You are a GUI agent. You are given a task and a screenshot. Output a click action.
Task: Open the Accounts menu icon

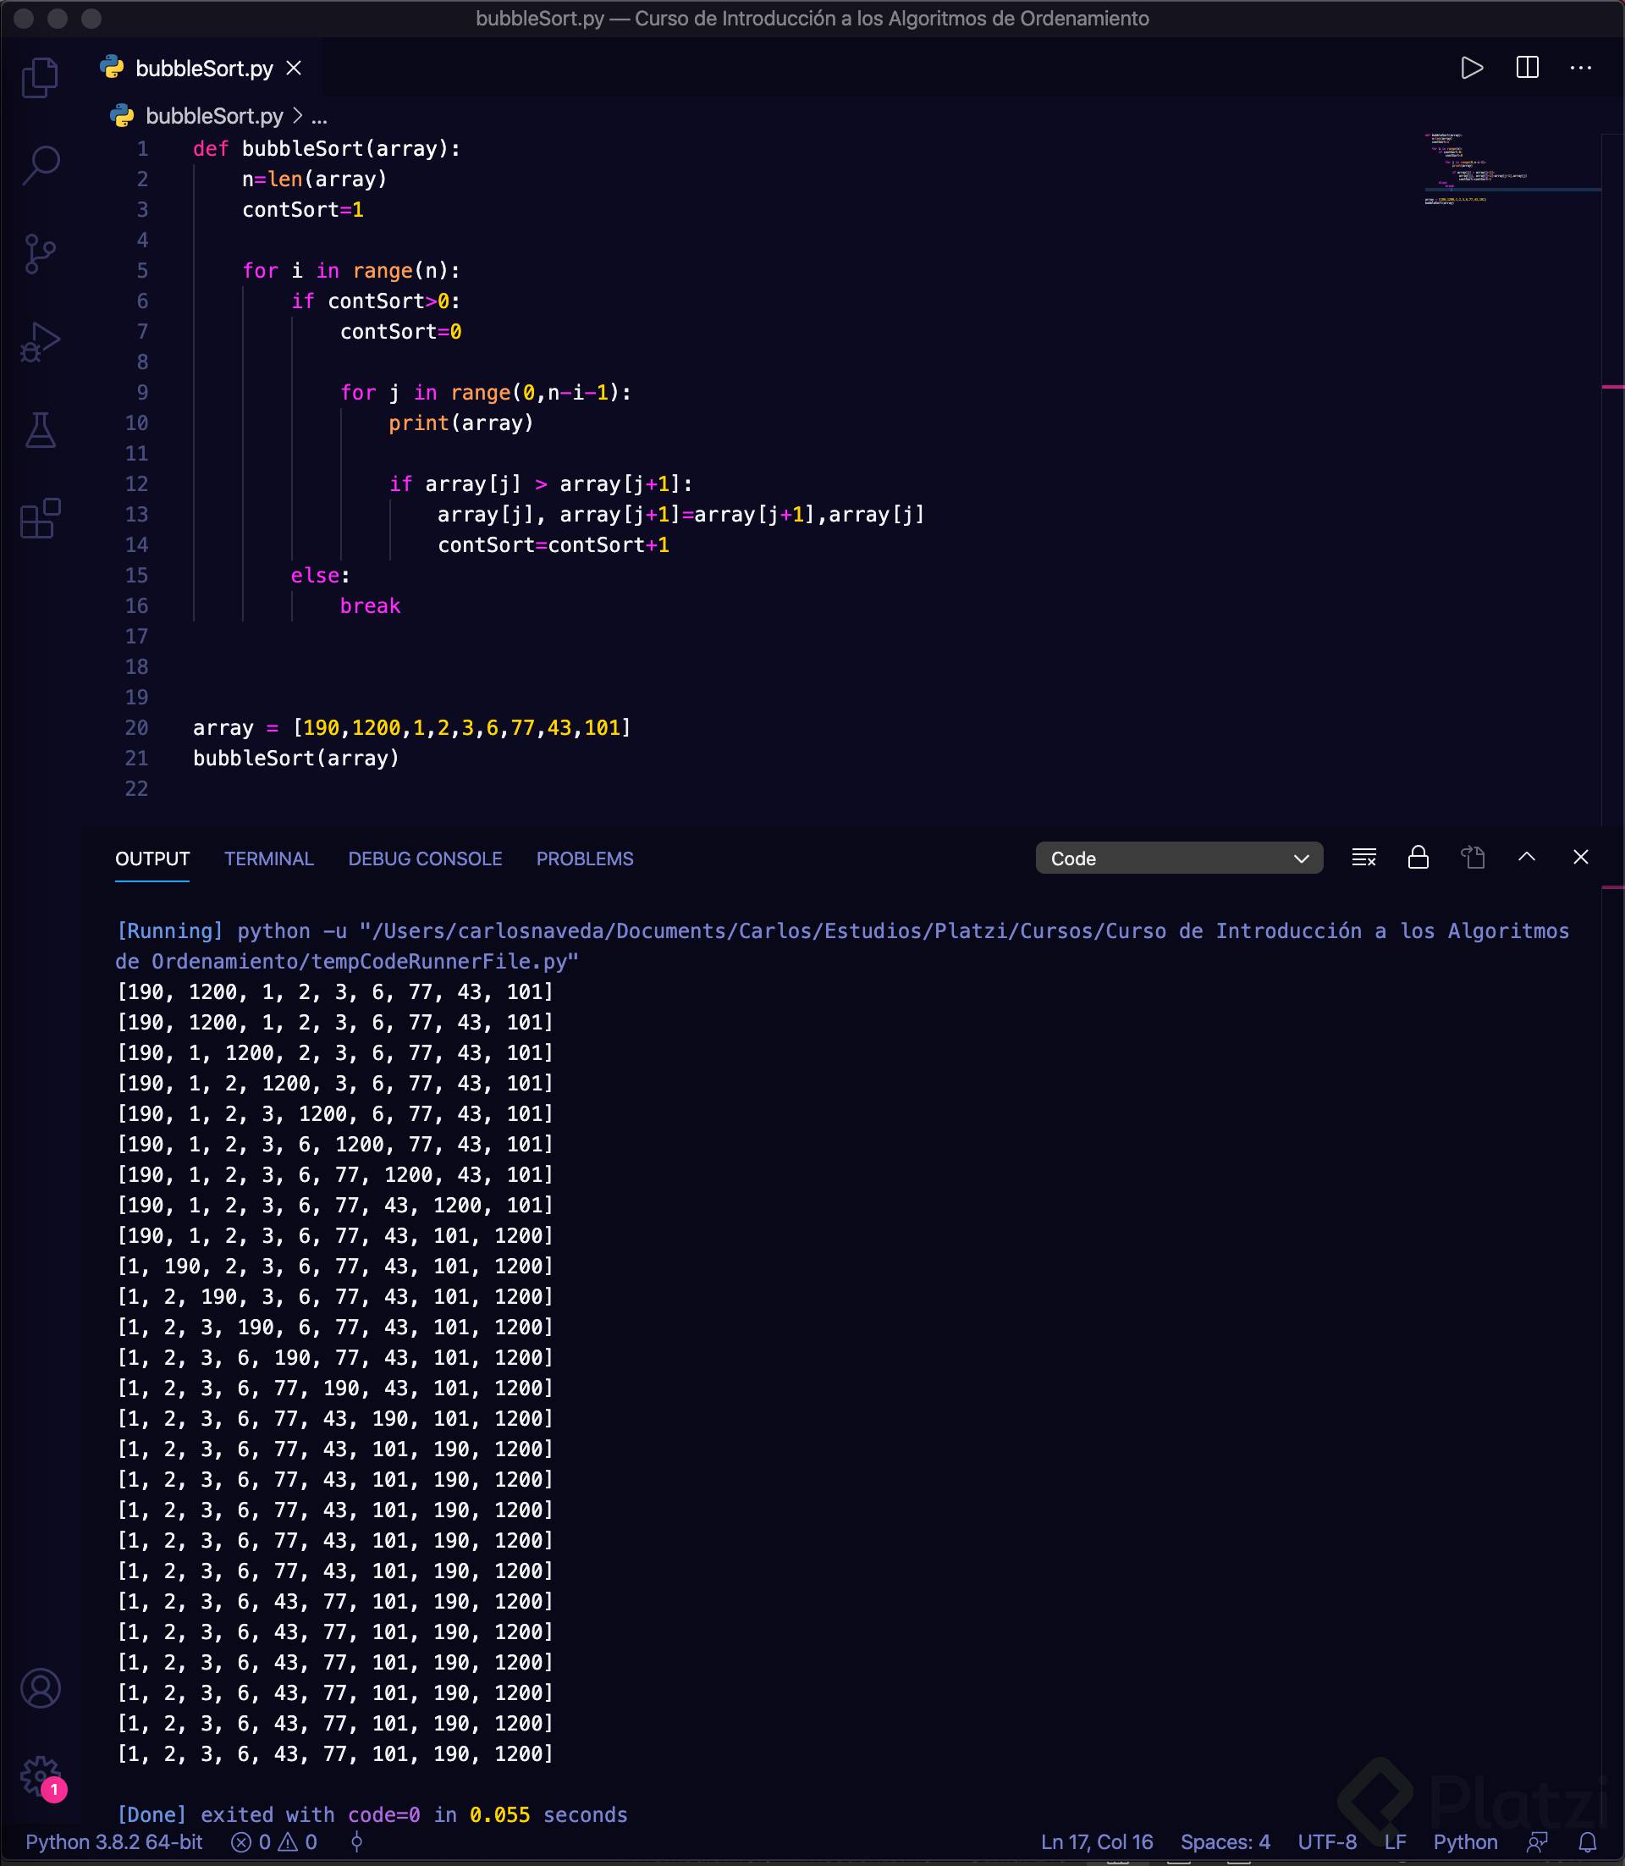[40, 1688]
